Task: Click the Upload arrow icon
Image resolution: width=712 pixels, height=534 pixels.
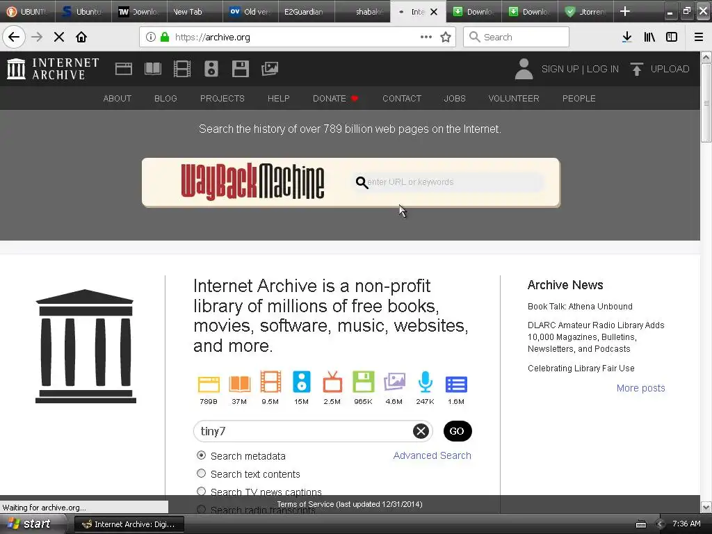Action: 637,69
